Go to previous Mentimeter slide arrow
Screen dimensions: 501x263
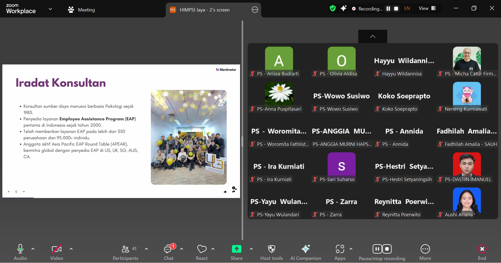pos(9,192)
